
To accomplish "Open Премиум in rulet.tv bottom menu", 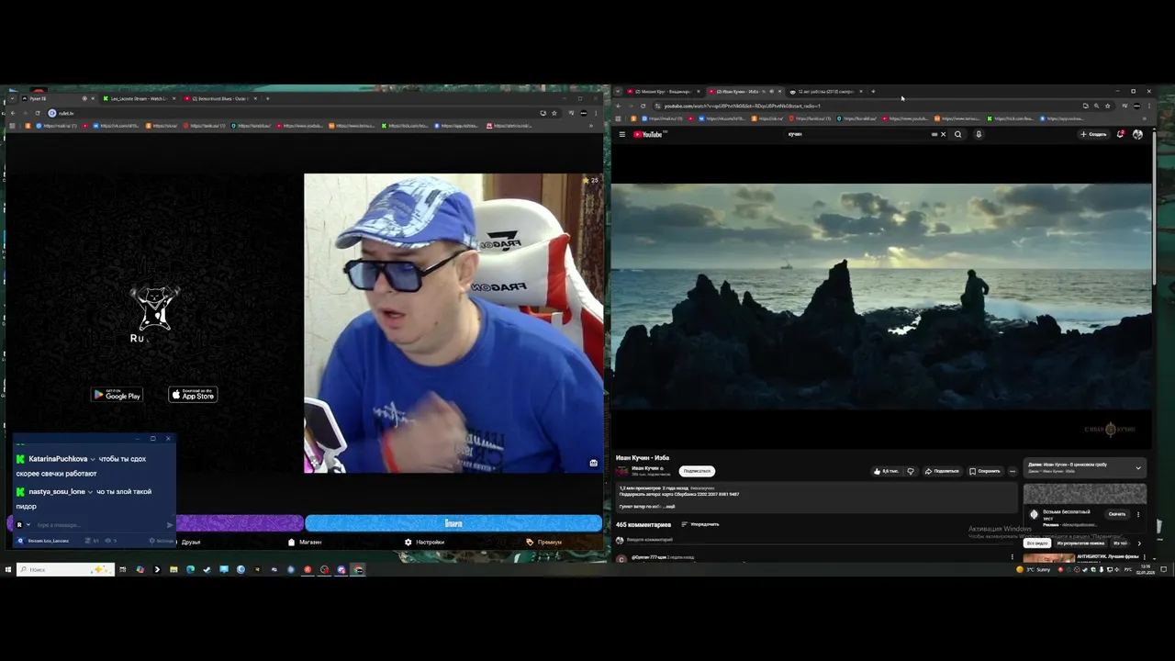I will click(x=543, y=543).
